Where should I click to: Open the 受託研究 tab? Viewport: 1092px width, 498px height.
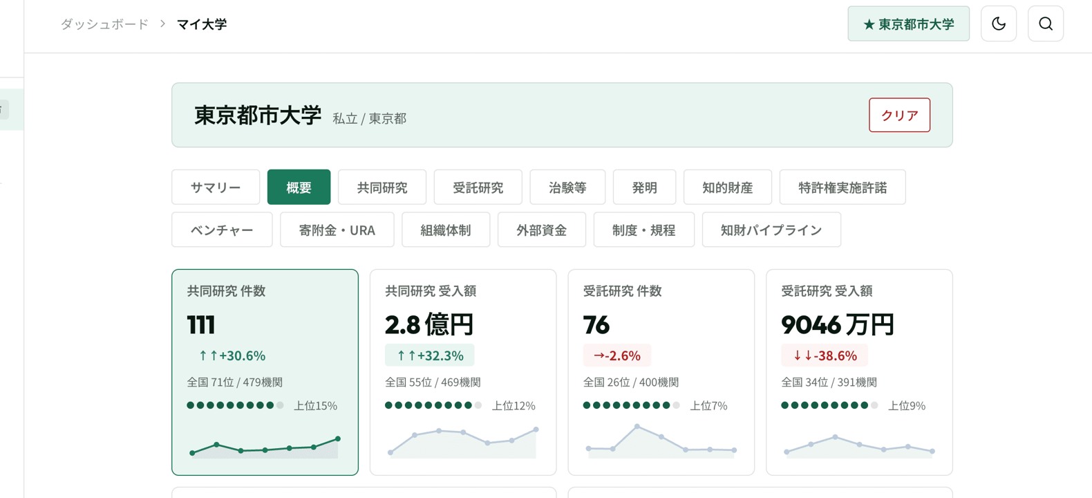pos(478,187)
